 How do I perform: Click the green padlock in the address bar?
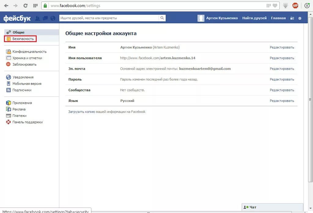(x=45, y=5)
